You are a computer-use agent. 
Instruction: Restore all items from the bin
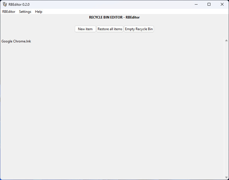point(110,29)
